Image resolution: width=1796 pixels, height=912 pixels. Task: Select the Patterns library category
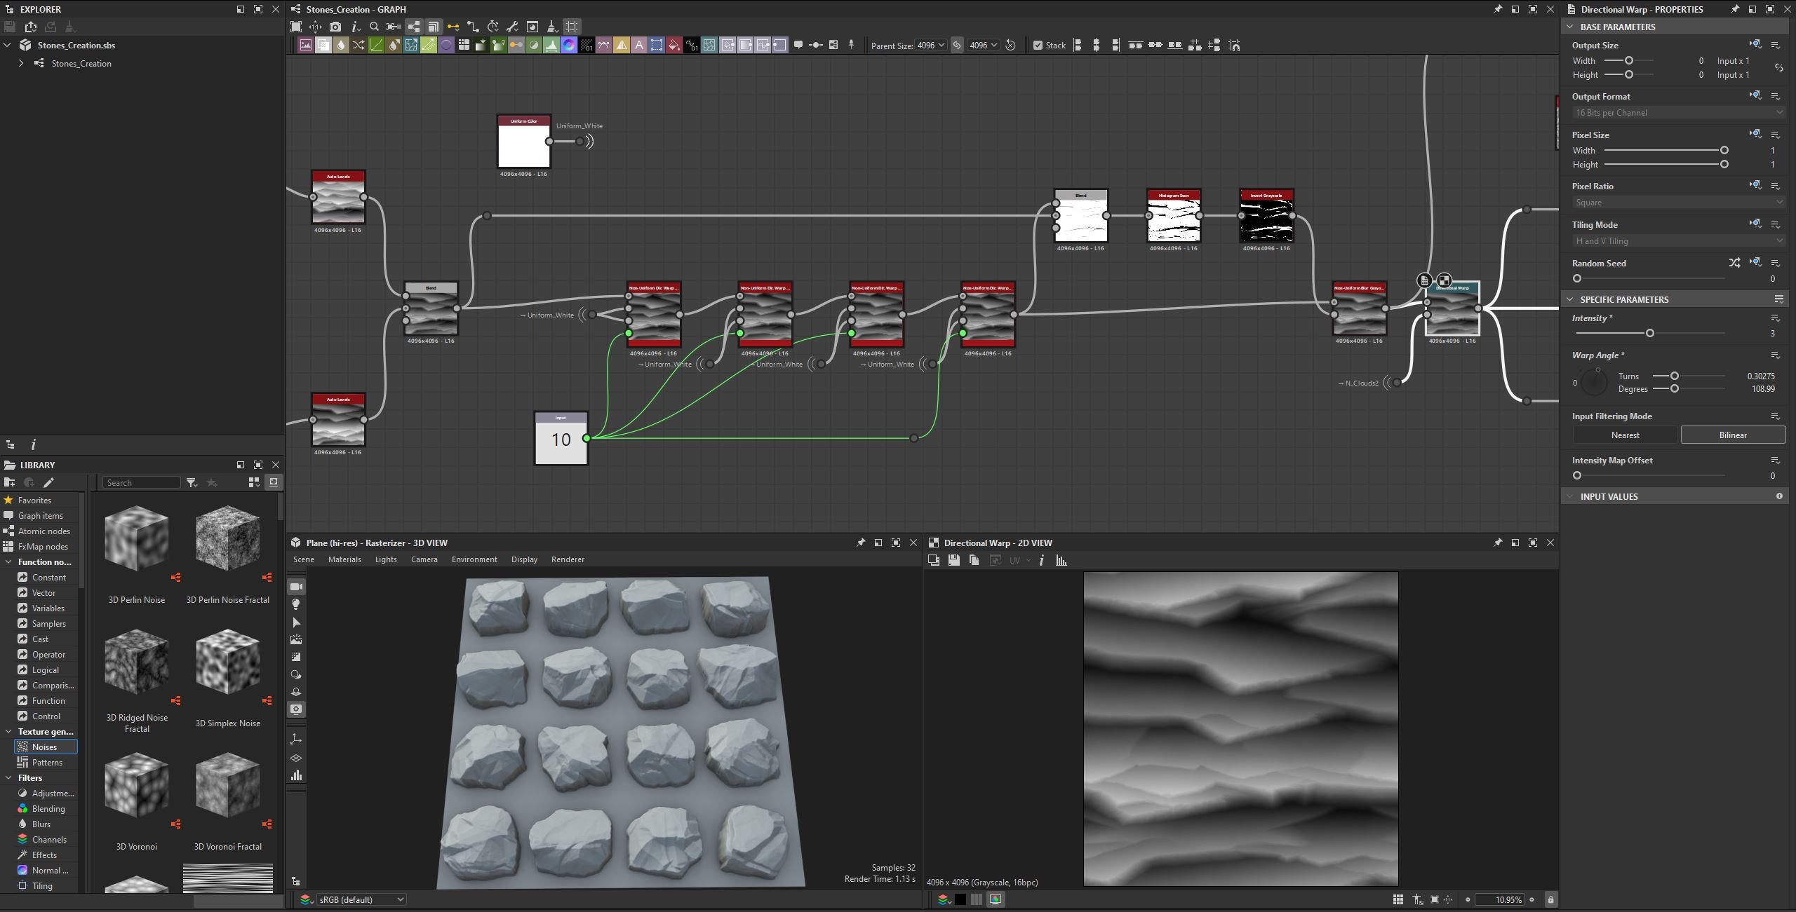tap(46, 762)
